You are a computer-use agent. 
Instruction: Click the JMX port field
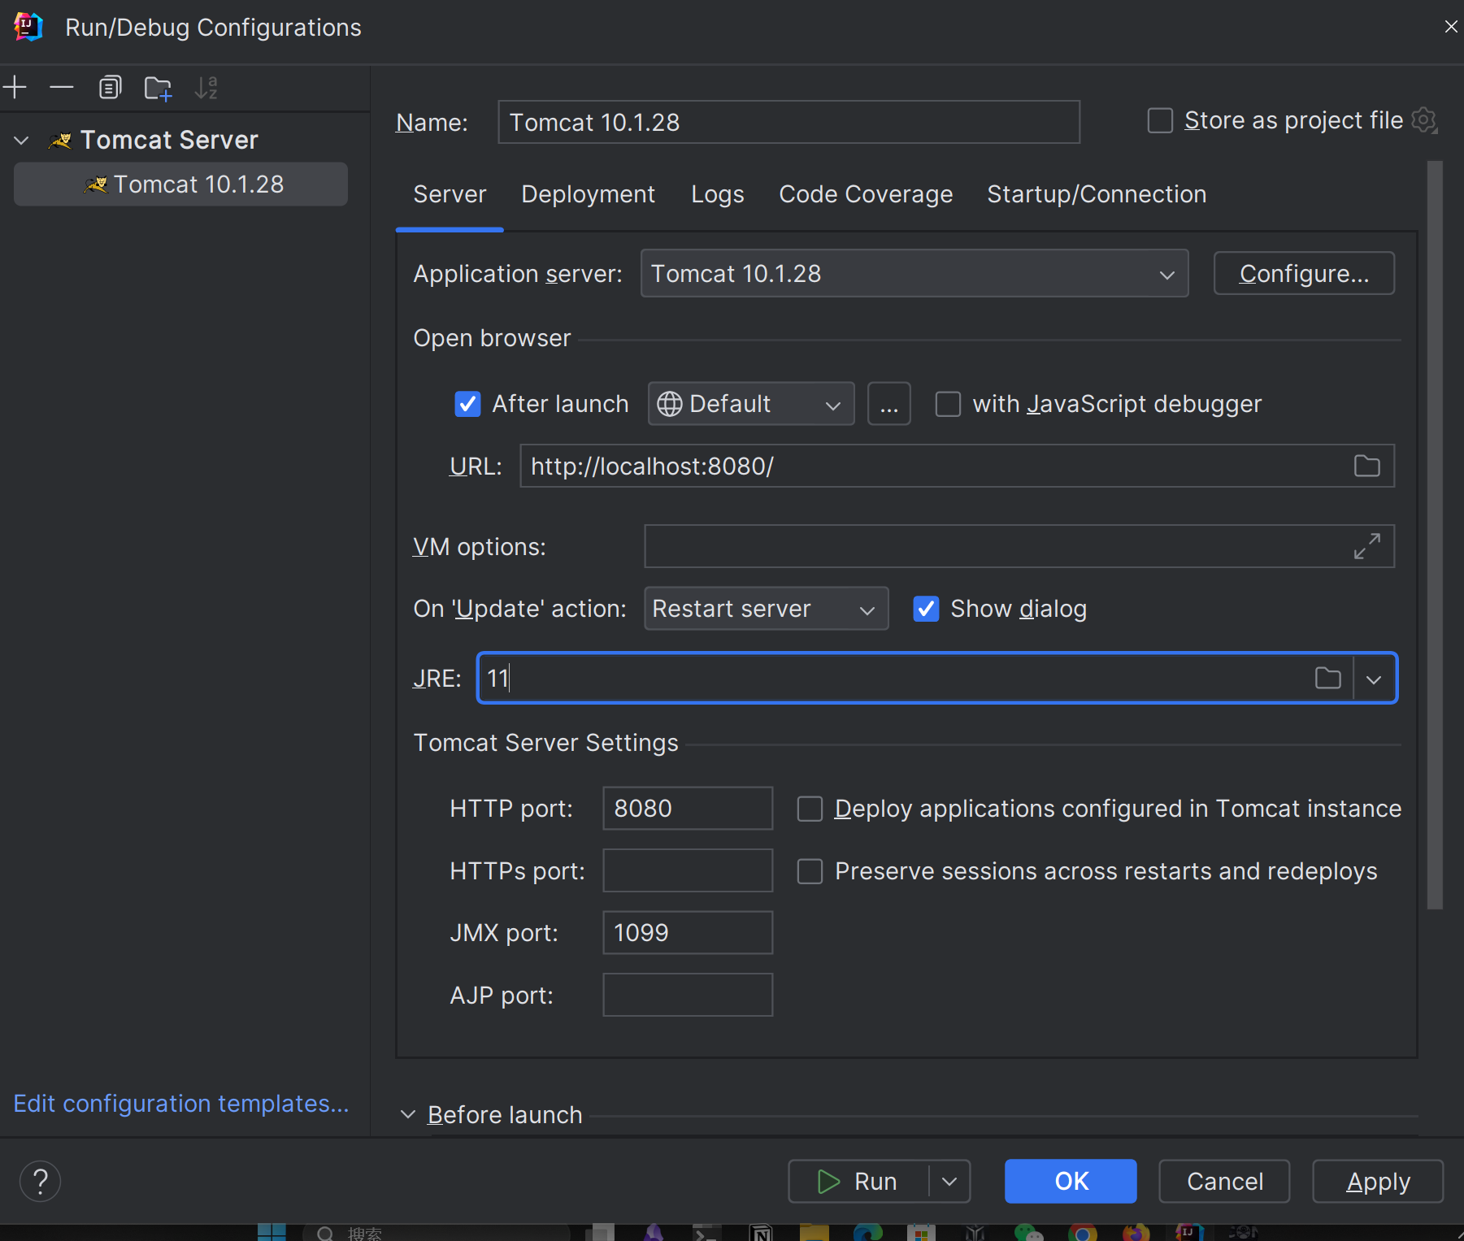pyautogui.click(x=688, y=932)
